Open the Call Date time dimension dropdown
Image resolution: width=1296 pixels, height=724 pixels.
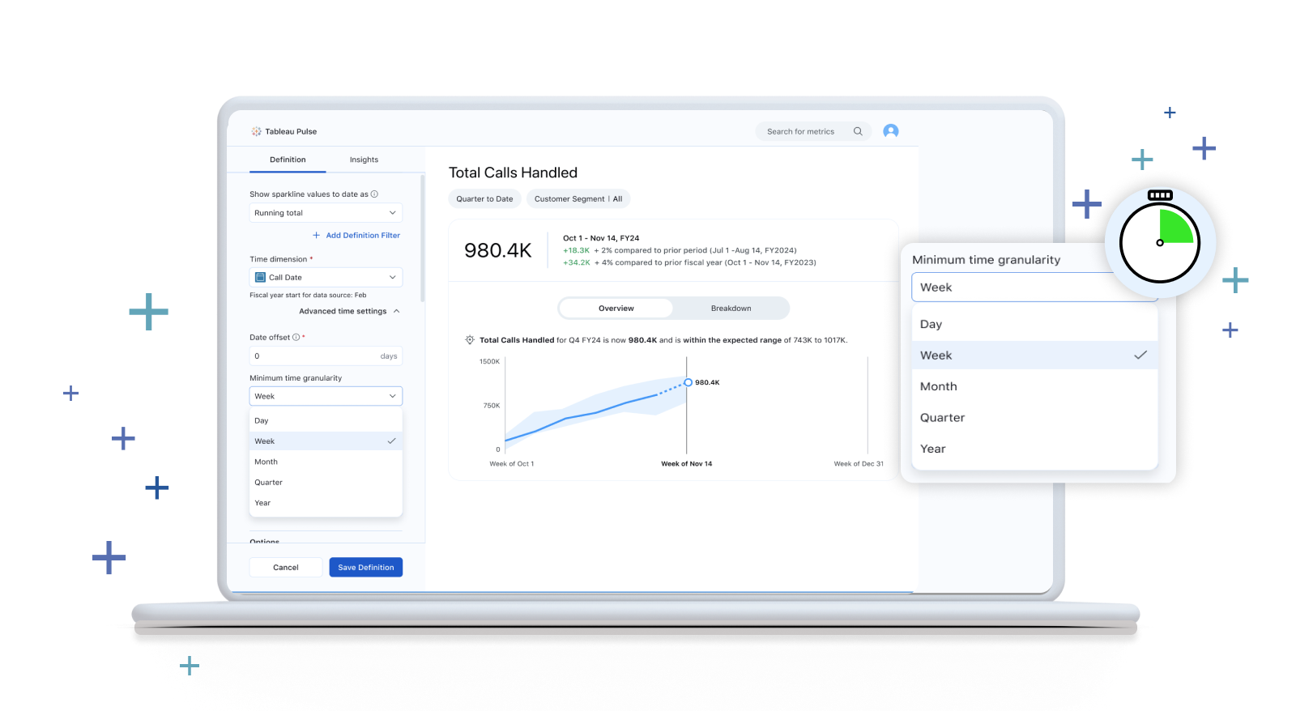tap(326, 277)
